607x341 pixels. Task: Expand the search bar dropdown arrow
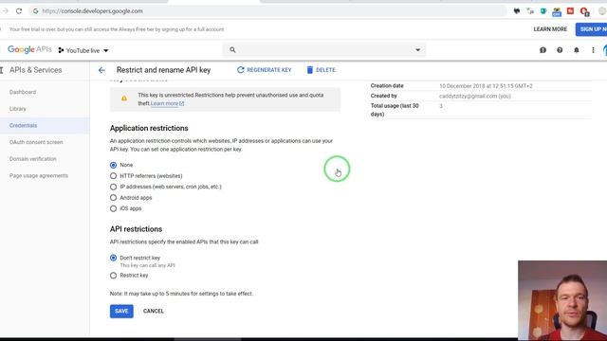(x=417, y=50)
